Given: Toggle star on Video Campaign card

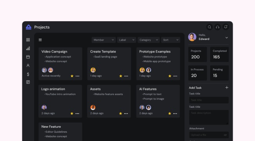Looking at the screenshot, I should point(72,76).
